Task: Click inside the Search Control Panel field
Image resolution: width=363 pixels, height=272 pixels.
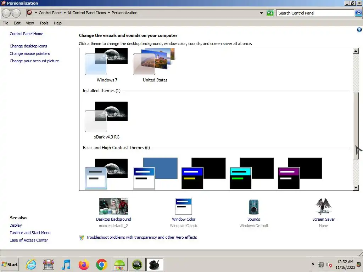Action: (315, 13)
